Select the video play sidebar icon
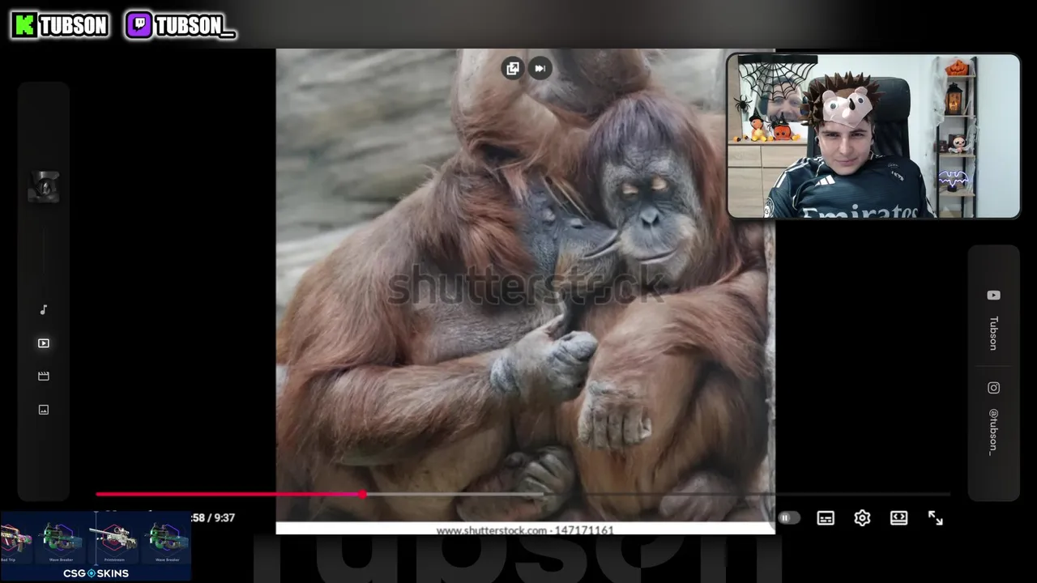1037x583 pixels. pyautogui.click(x=44, y=343)
